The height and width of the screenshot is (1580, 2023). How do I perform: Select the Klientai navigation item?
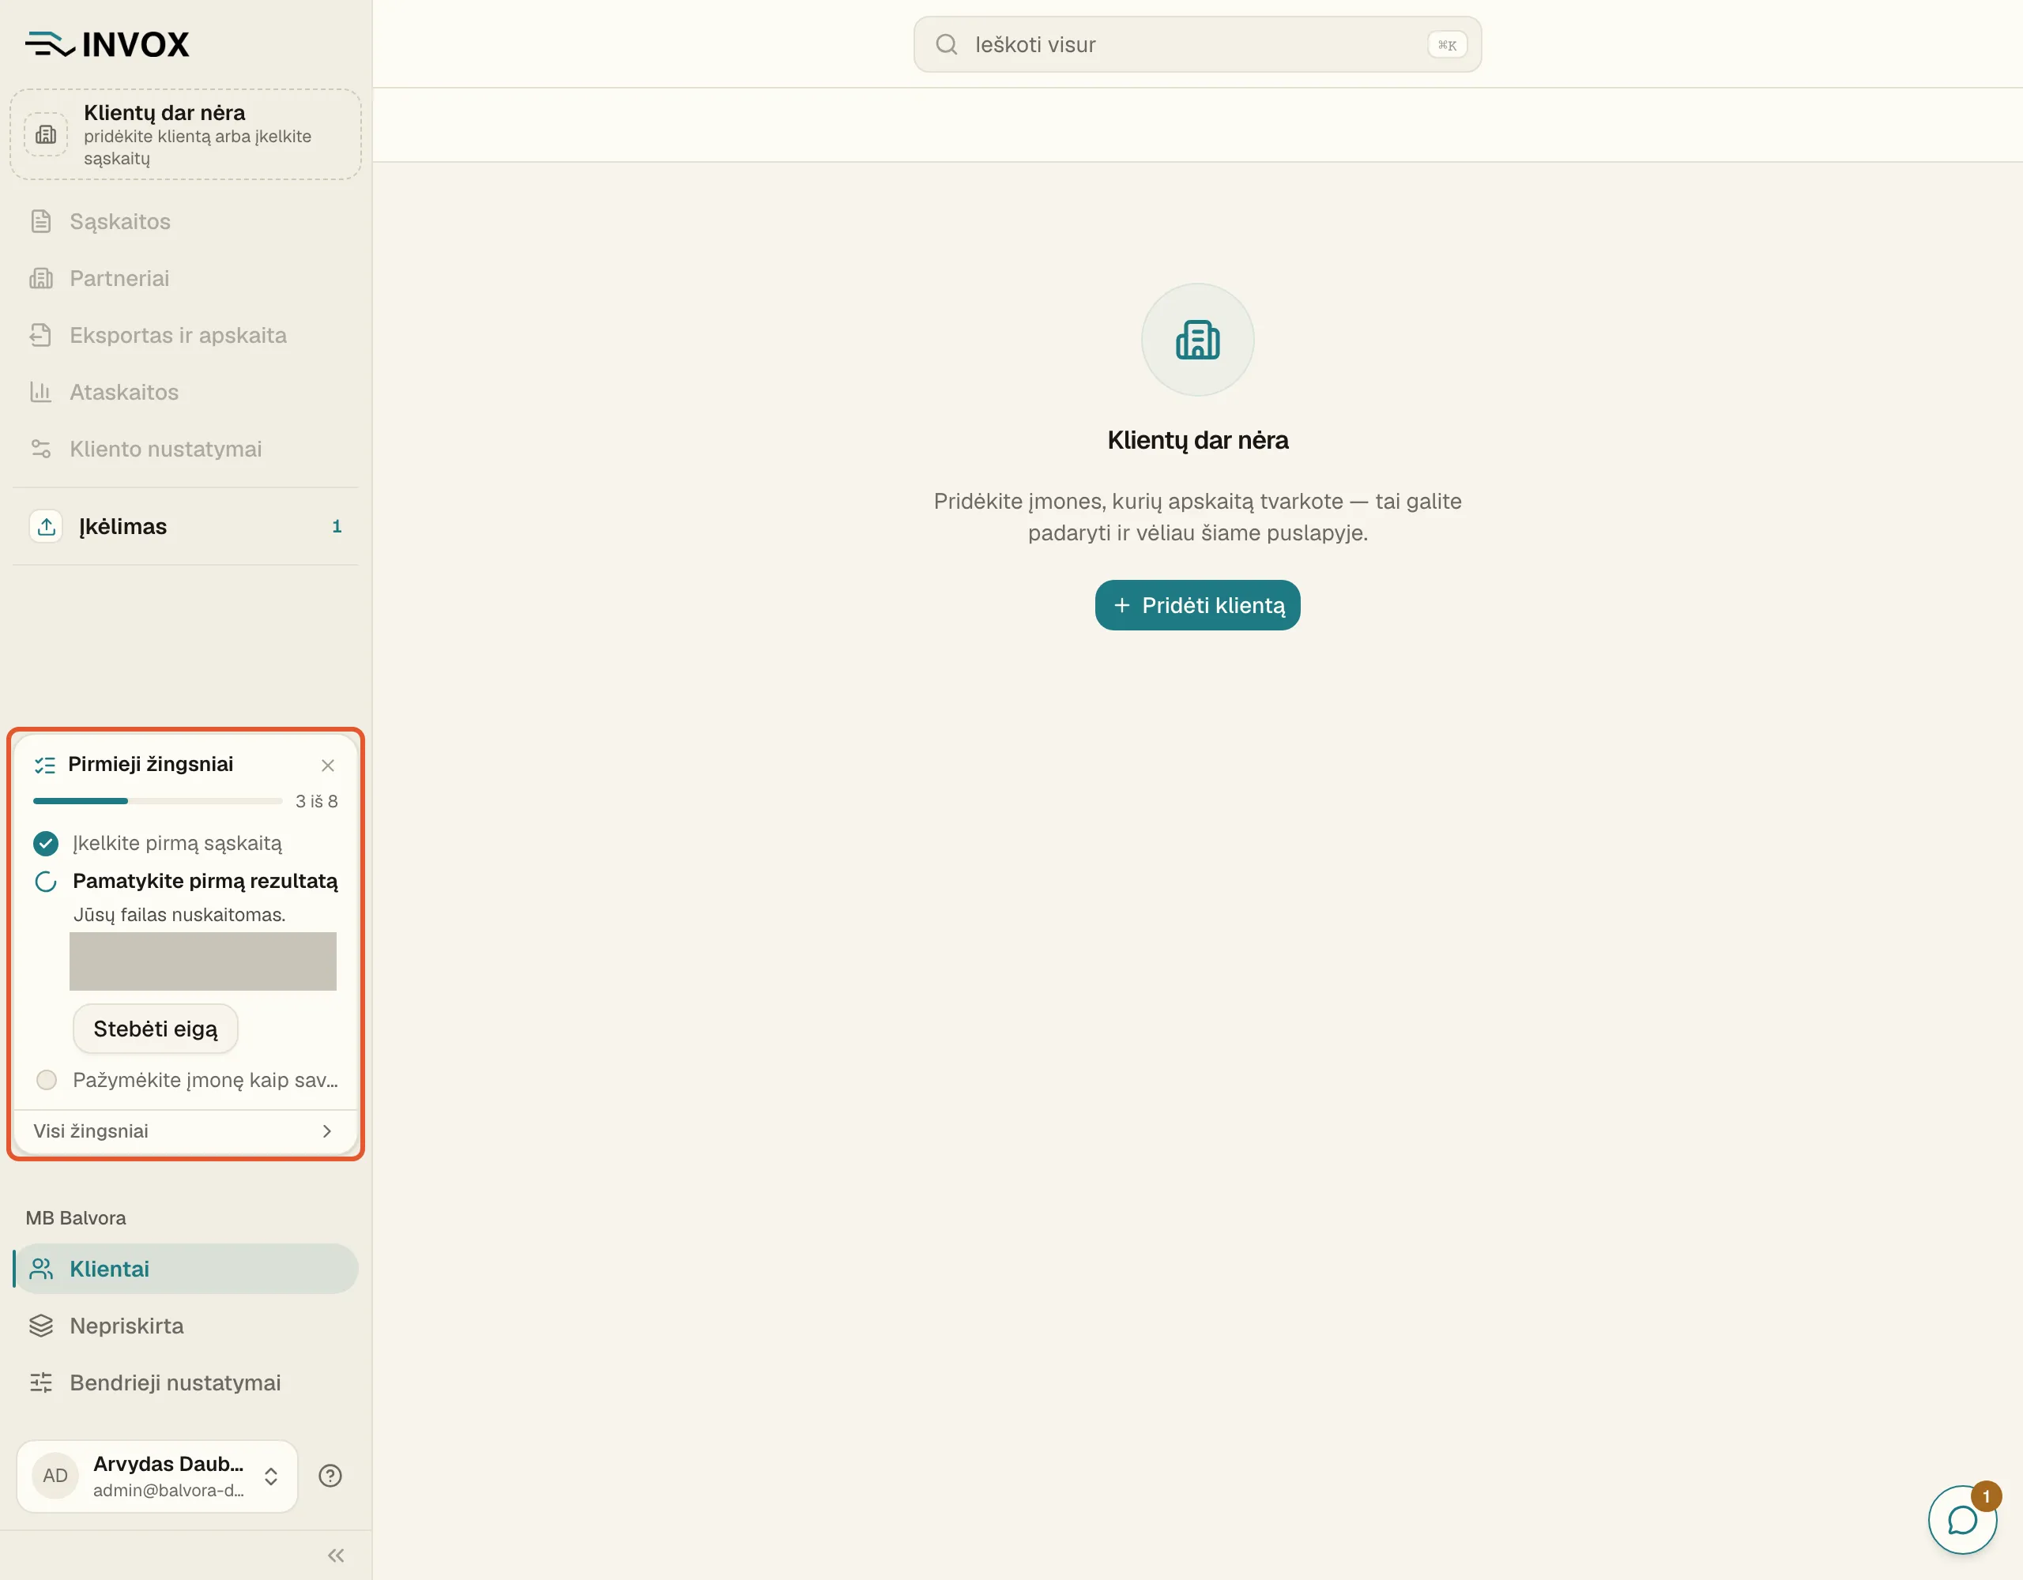pos(185,1269)
